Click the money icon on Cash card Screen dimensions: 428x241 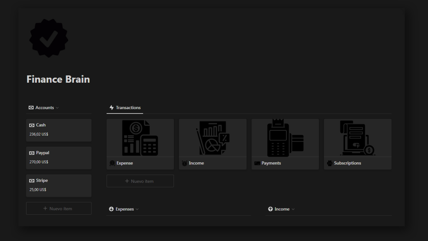[32, 125]
